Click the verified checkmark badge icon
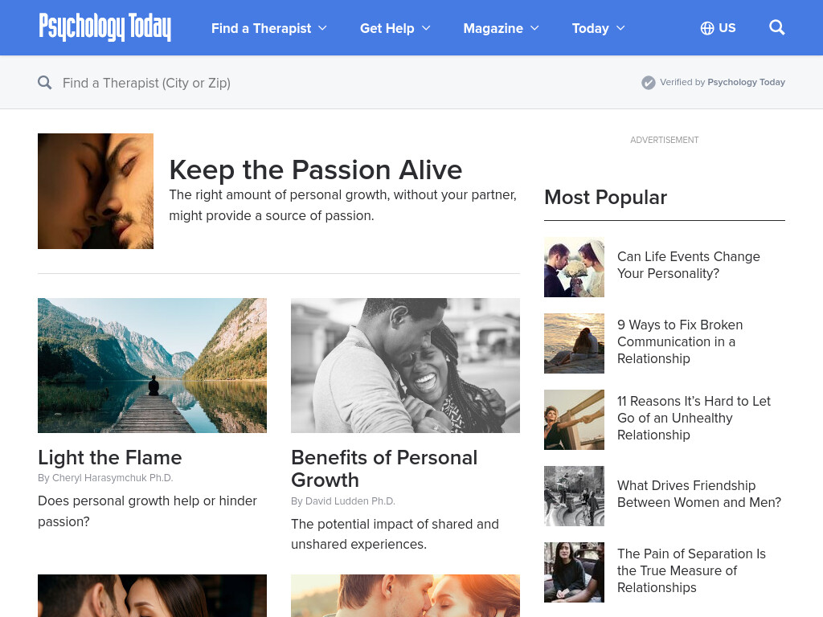This screenshot has width=823, height=617. click(x=649, y=83)
